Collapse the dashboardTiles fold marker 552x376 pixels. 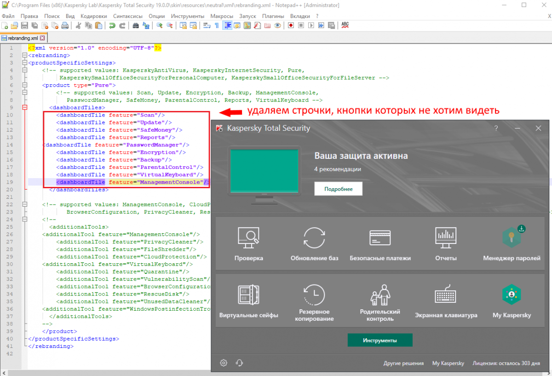24,107
